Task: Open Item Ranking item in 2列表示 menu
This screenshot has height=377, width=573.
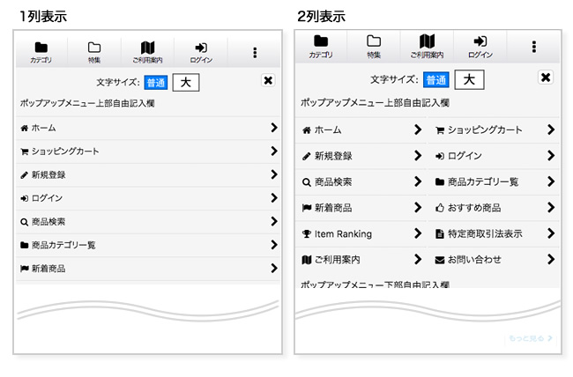Action: point(361,233)
